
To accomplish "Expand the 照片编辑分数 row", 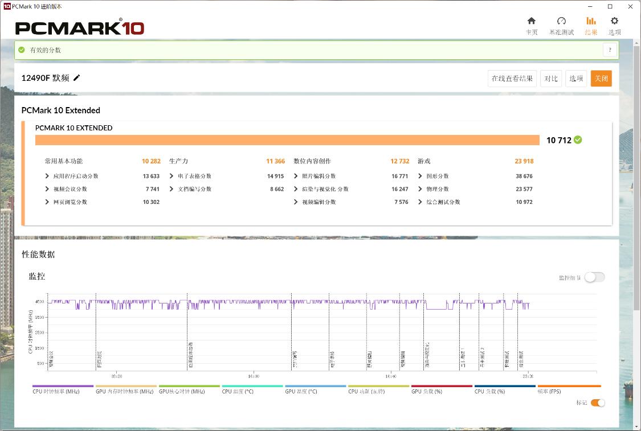I will 296,176.
